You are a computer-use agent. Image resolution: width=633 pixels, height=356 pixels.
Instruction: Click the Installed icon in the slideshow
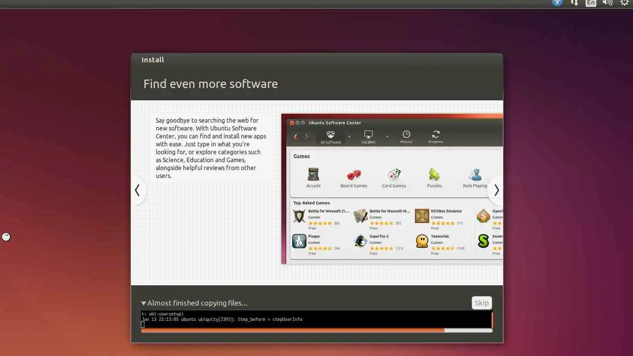click(368, 134)
